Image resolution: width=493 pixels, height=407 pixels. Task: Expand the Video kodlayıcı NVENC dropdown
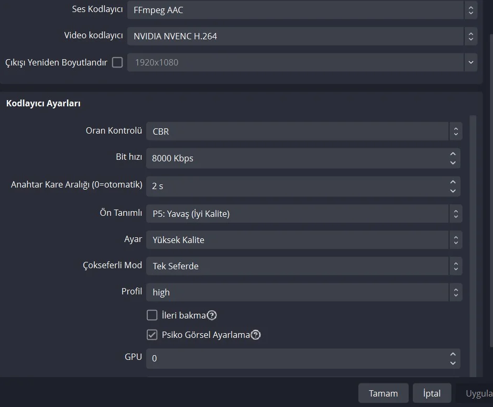(x=302, y=36)
